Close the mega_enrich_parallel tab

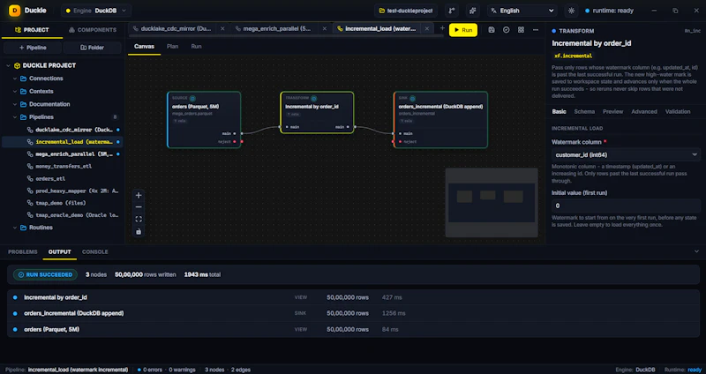click(x=324, y=29)
